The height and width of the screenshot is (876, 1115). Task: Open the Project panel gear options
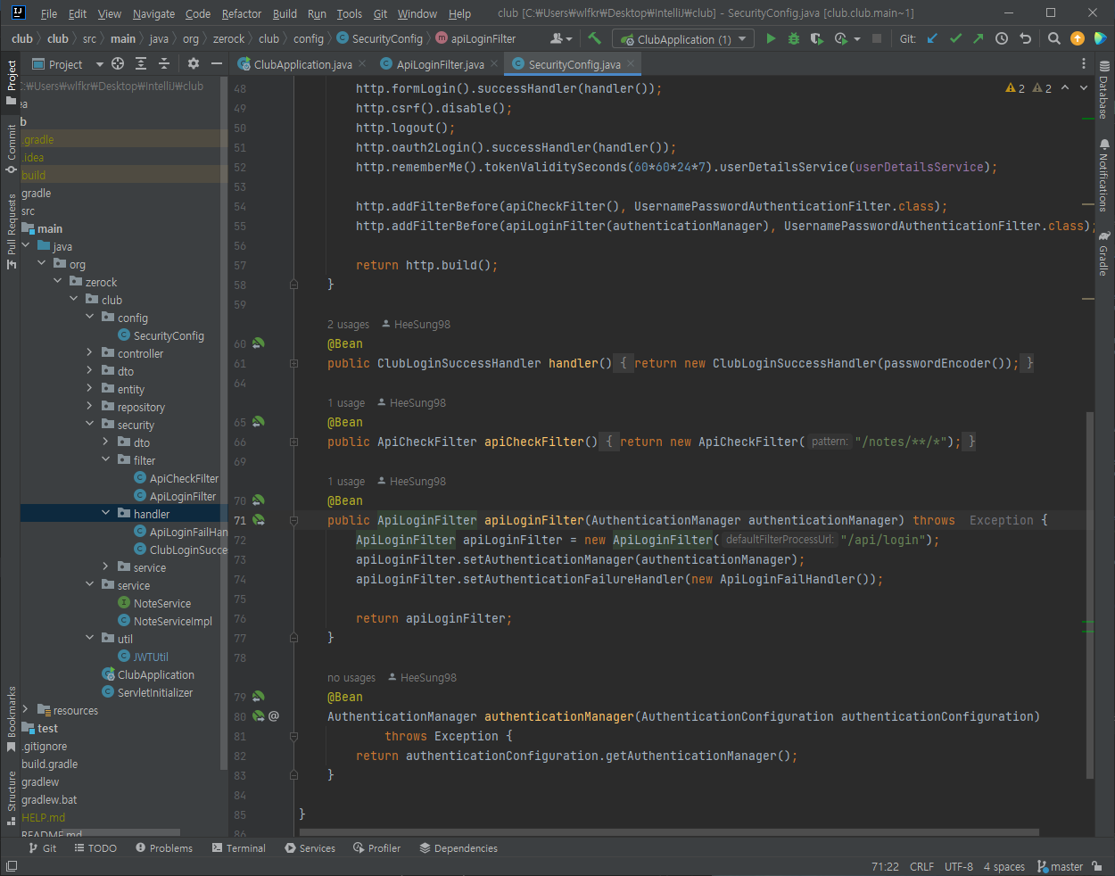(194, 64)
